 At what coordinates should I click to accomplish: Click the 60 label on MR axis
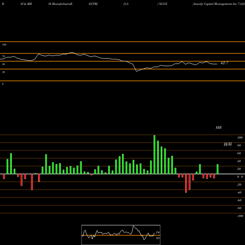pos(239,153)
